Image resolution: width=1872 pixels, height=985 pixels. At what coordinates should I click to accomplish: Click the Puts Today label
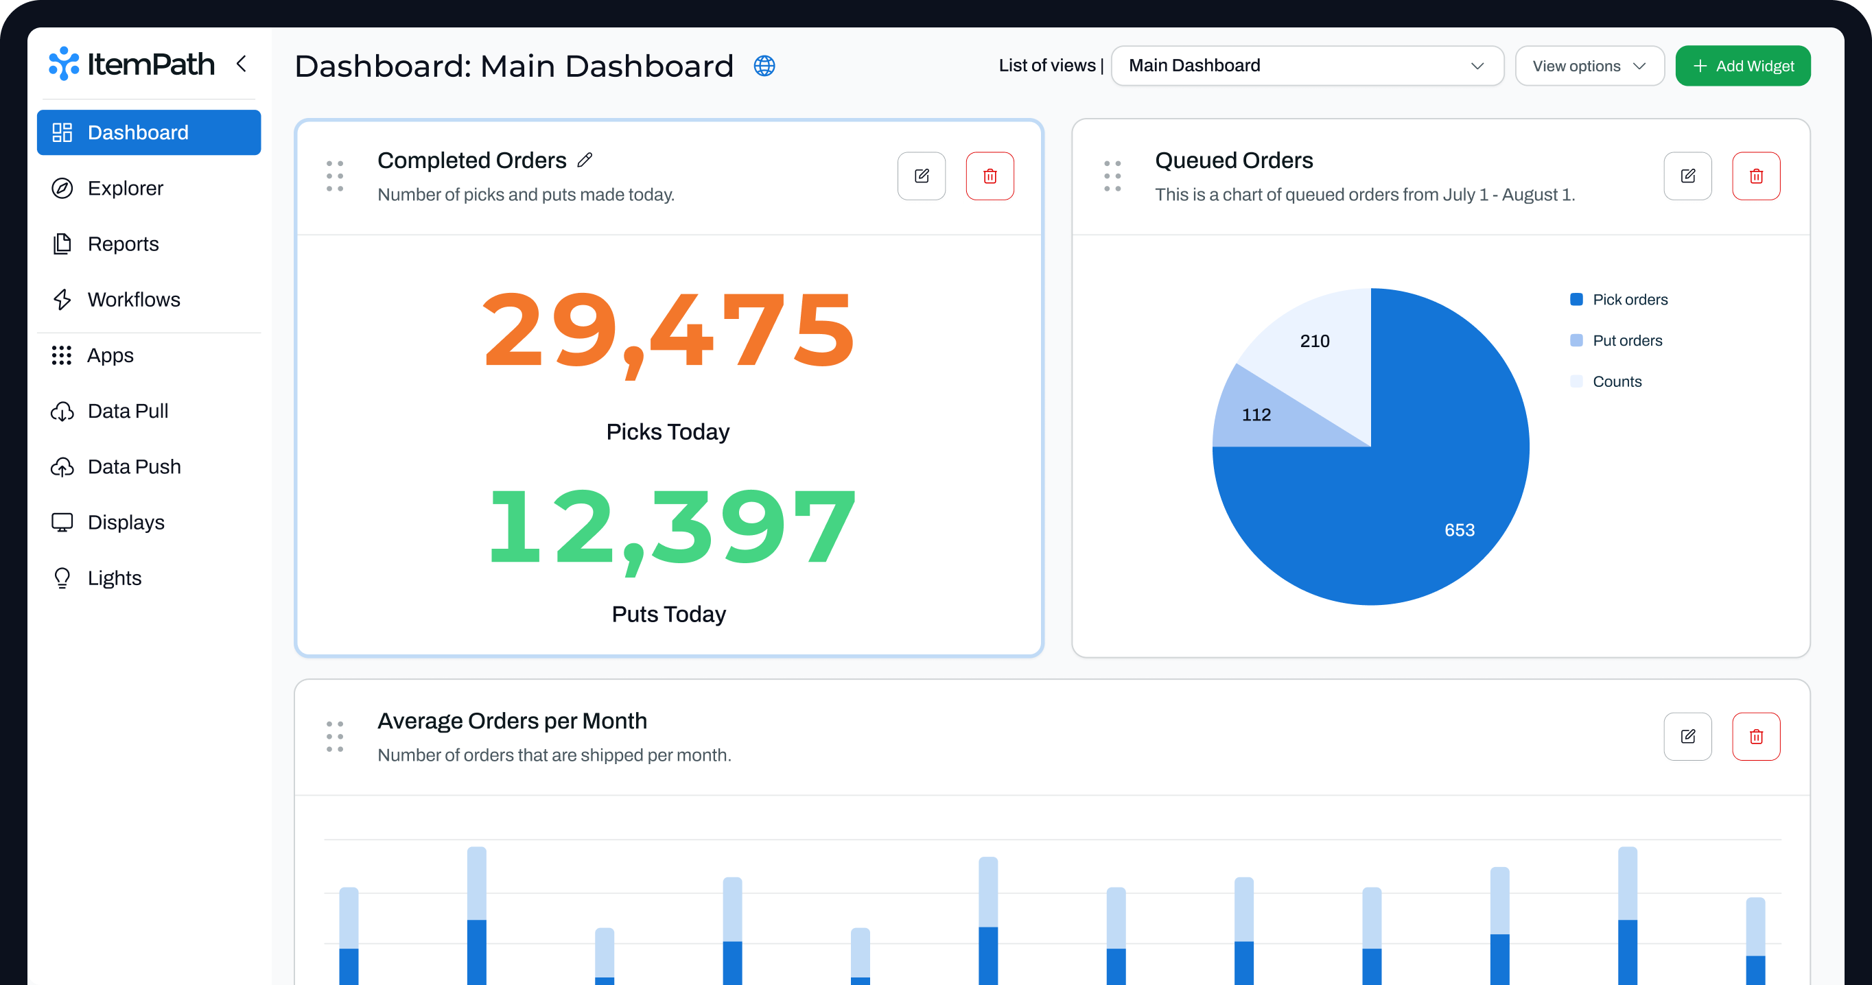pos(668,615)
